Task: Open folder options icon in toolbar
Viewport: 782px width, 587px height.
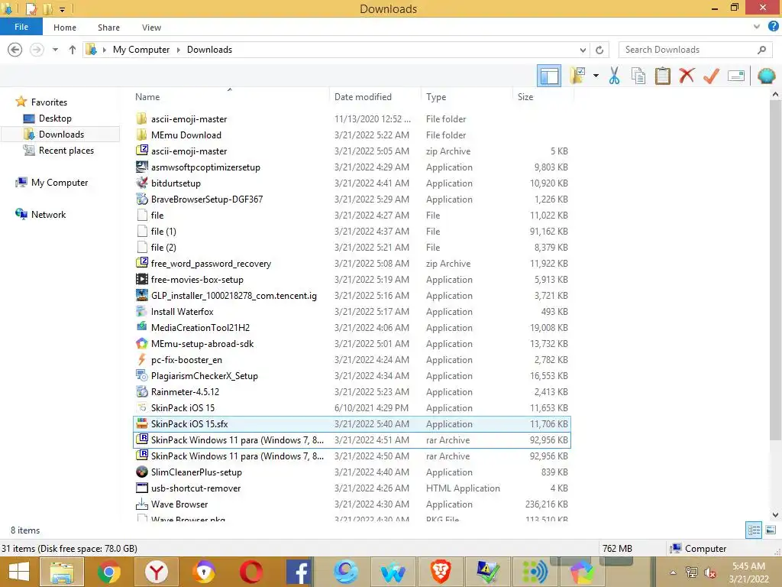Action: point(577,76)
